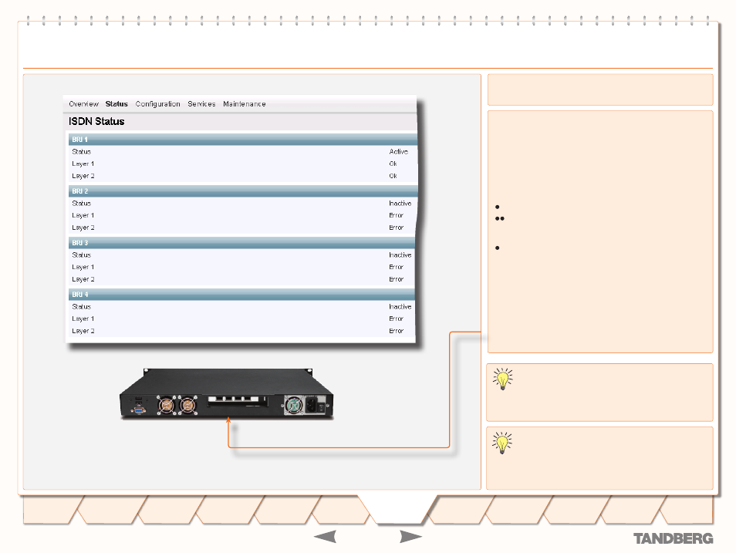Click the Layer 1 label under BRI 4
Viewport: 736px width, 553px height.
click(x=83, y=319)
